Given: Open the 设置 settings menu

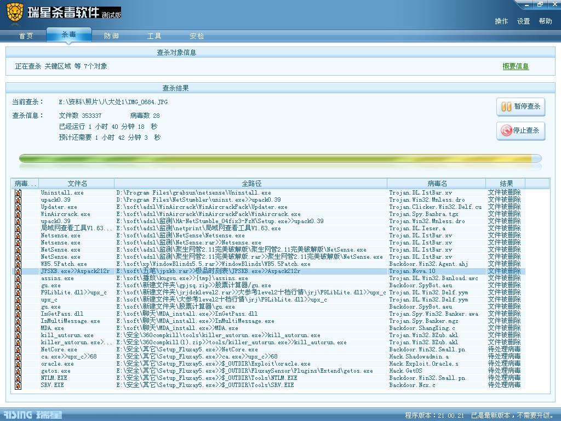Looking at the screenshot, I should 523,21.
